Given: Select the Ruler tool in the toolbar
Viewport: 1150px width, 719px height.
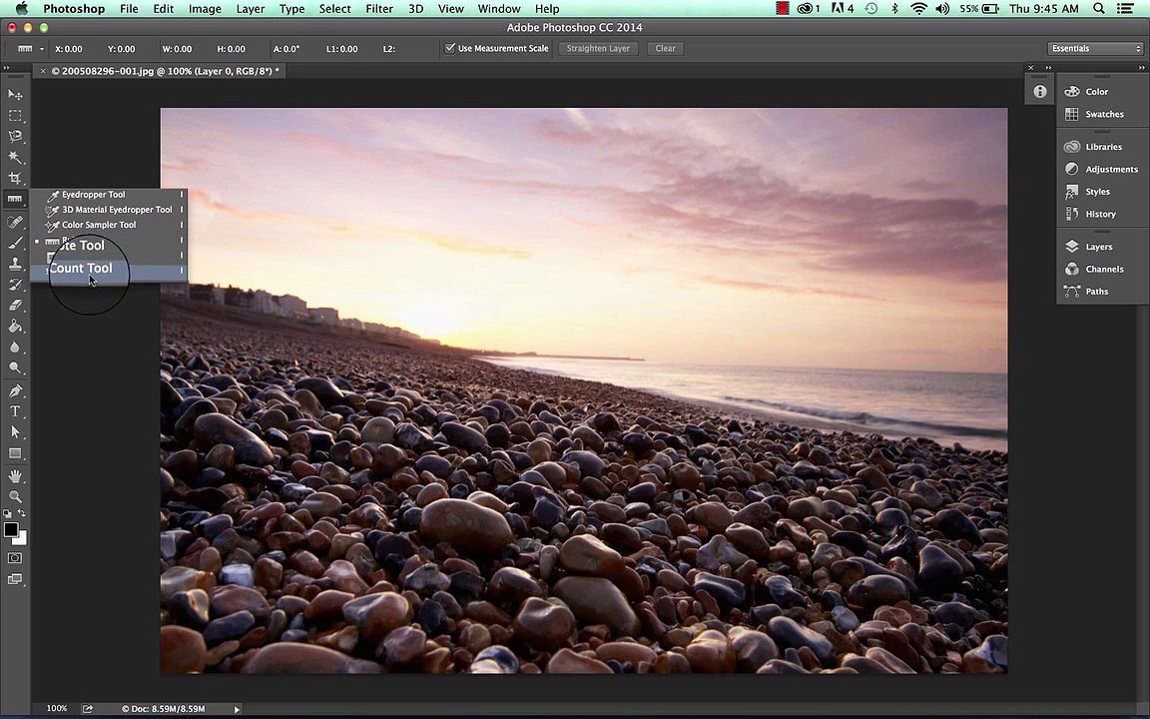Looking at the screenshot, I should pos(15,199).
